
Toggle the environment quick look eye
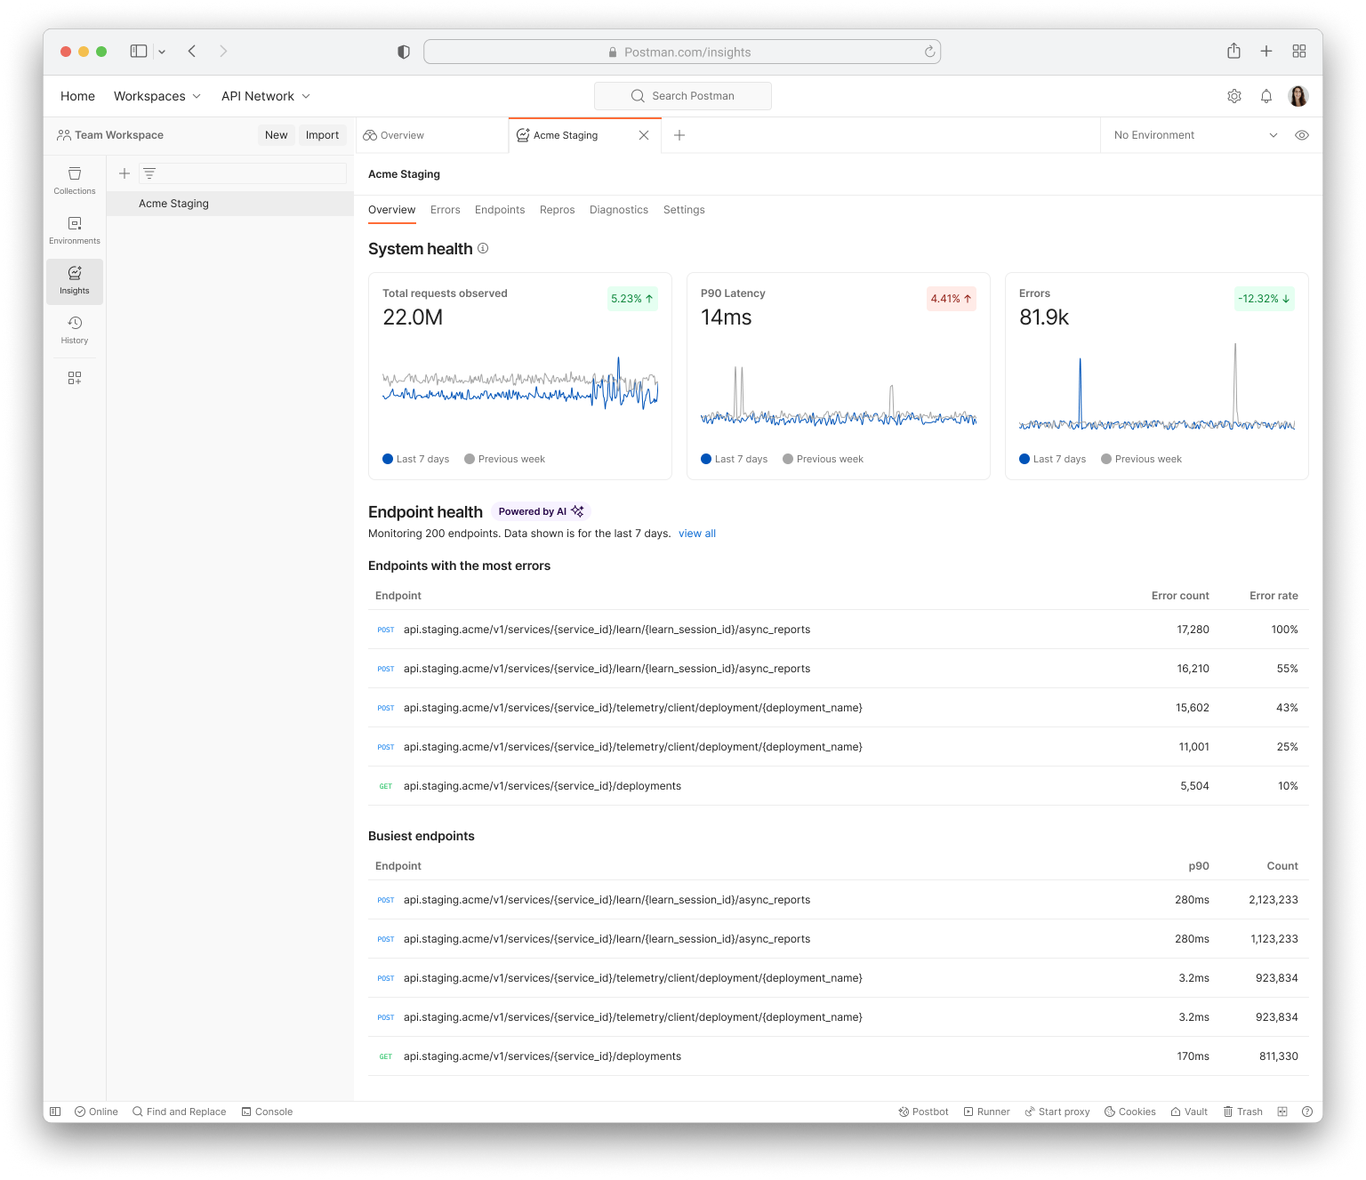(1302, 135)
